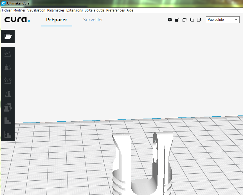
Task: Click the Cura logo
Action: click(x=17, y=20)
